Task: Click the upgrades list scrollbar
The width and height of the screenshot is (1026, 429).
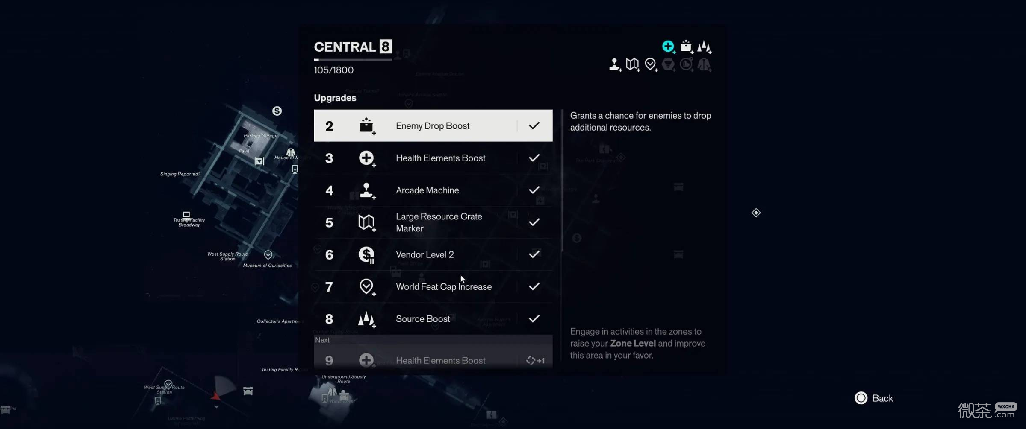Action: pos(562,181)
